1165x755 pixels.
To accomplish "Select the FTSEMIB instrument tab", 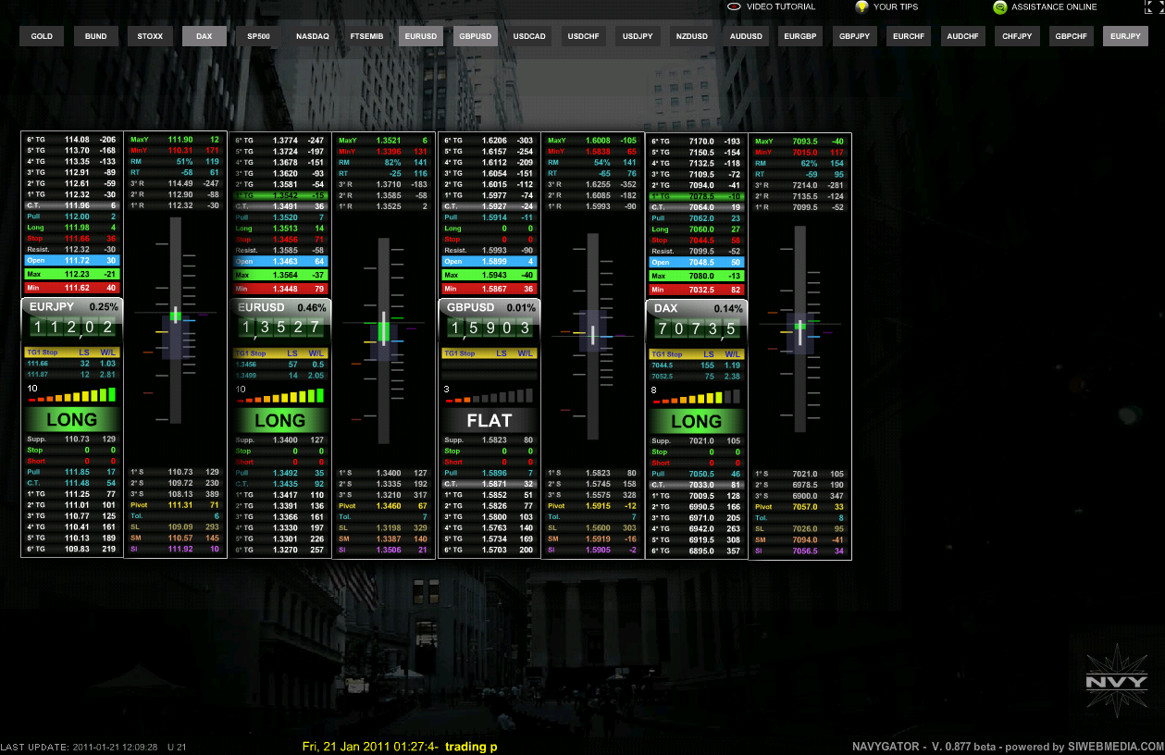I will 366,37.
